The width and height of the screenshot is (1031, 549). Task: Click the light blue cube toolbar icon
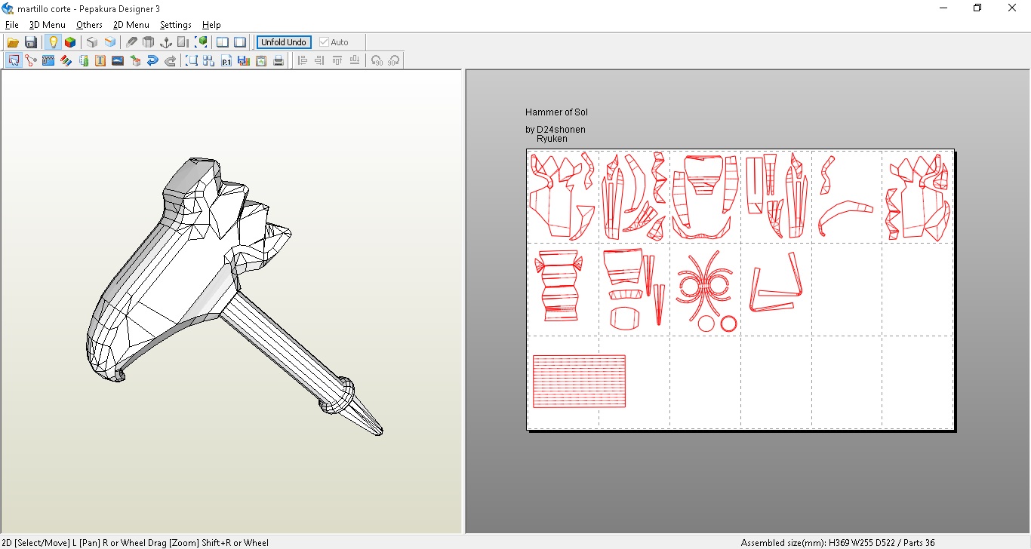click(x=110, y=42)
